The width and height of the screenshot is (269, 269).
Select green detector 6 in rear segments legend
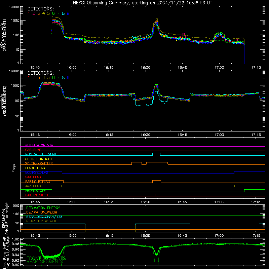tap(53, 78)
